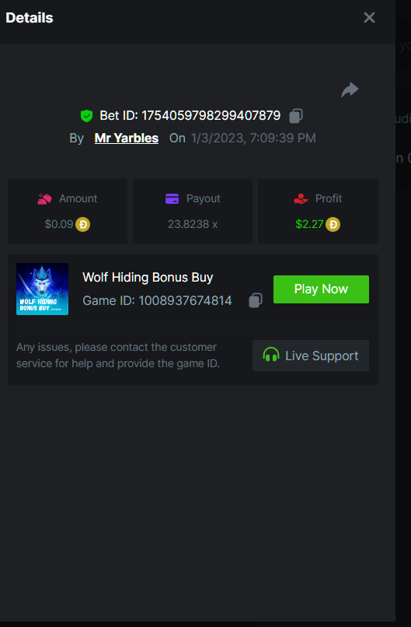411x627 pixels.
Task: Click the green verified shield icon
Action: [86, 116]
